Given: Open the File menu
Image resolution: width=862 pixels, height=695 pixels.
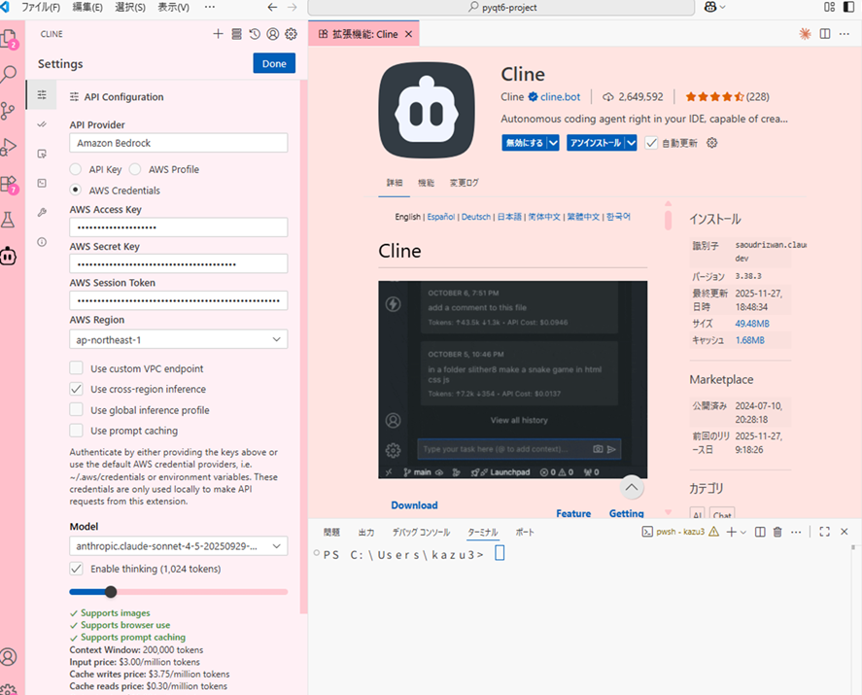Looking at the screenshot, I should (41, 7).
